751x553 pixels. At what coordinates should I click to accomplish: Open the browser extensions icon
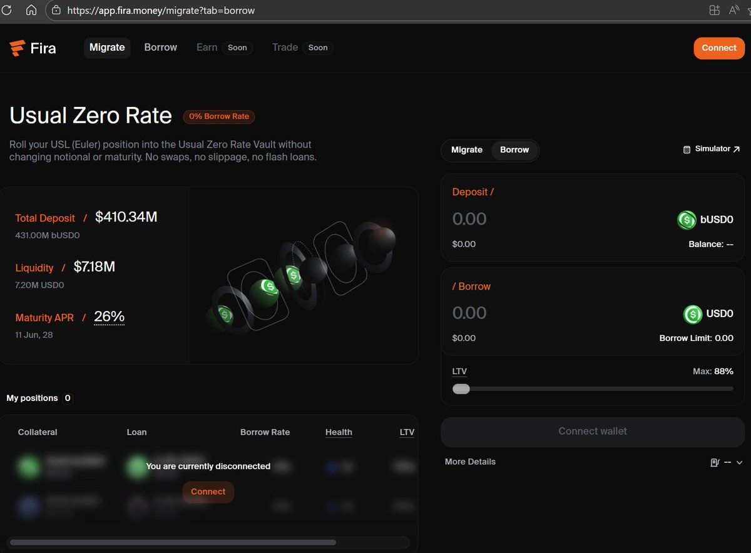[714, 10]
